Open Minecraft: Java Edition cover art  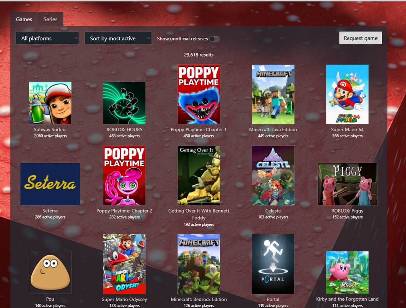pos(273,95)
